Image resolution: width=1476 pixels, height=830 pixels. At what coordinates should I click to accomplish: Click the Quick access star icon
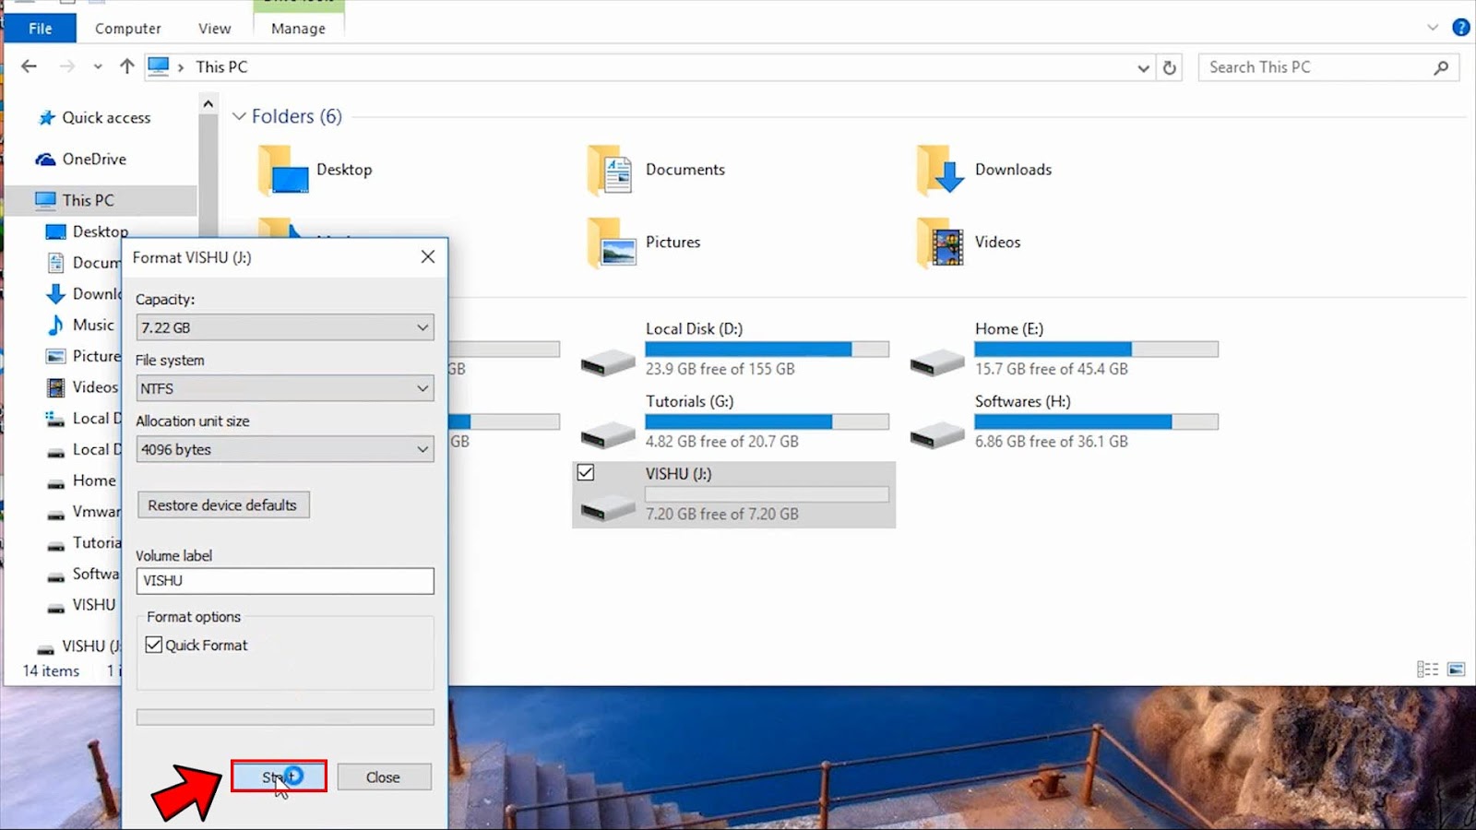tap(46, 117)
